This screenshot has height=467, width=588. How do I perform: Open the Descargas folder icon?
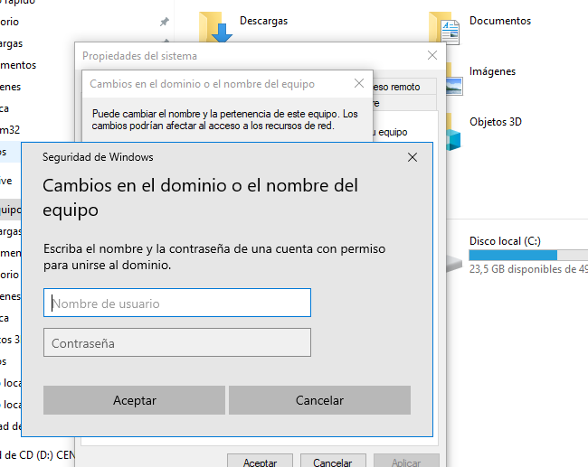click(216, 27)
